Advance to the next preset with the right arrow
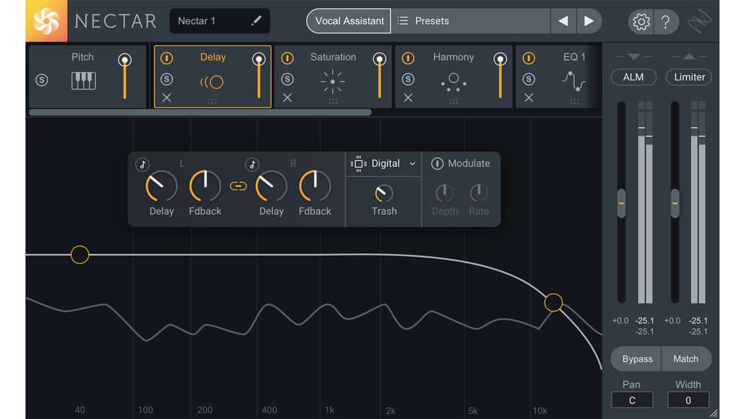The image size is (745, 419). pos(589,20)
